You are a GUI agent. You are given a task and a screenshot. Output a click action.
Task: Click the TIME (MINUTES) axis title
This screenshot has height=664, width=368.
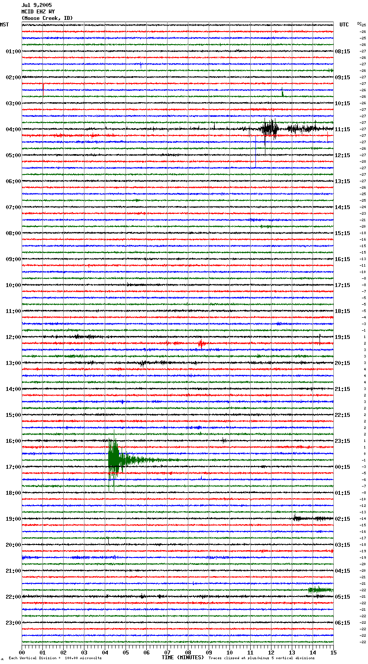point(183,658)
